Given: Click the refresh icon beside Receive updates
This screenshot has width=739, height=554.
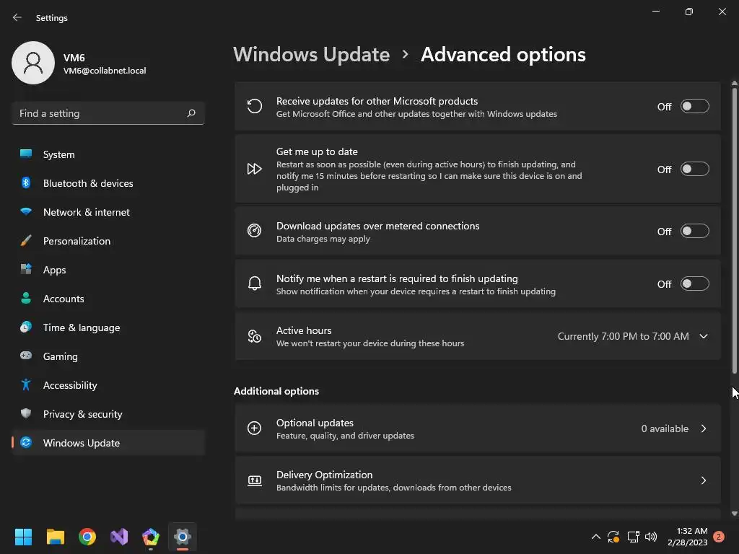Looking at the screenshot, I should pos(255,107).
